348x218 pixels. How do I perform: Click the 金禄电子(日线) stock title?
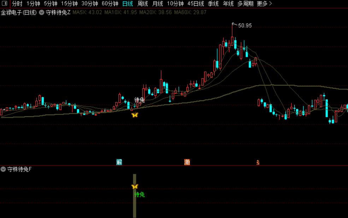(19, 12)
